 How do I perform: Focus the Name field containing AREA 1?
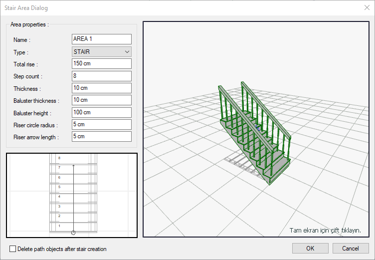(x=102, y=39)
